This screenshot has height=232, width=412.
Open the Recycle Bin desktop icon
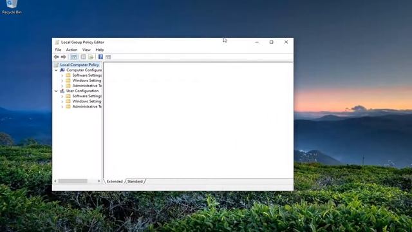(x=12, y=7)
